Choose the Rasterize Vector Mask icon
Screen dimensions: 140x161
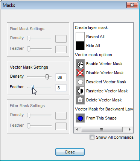pyautogui.click(x=80, y=91)
